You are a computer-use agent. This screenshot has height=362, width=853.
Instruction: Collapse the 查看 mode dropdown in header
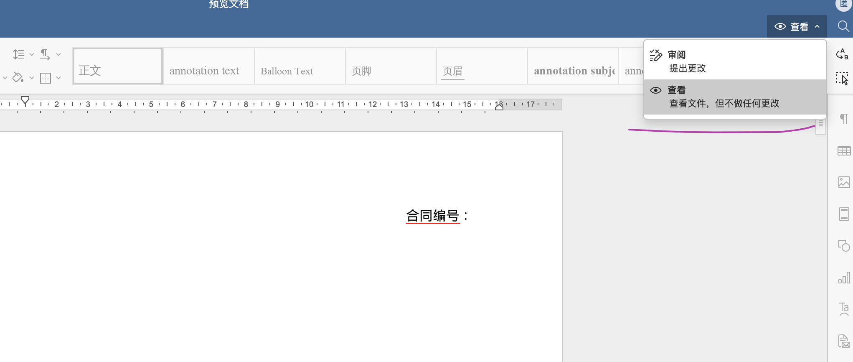(x=797, y=26)
